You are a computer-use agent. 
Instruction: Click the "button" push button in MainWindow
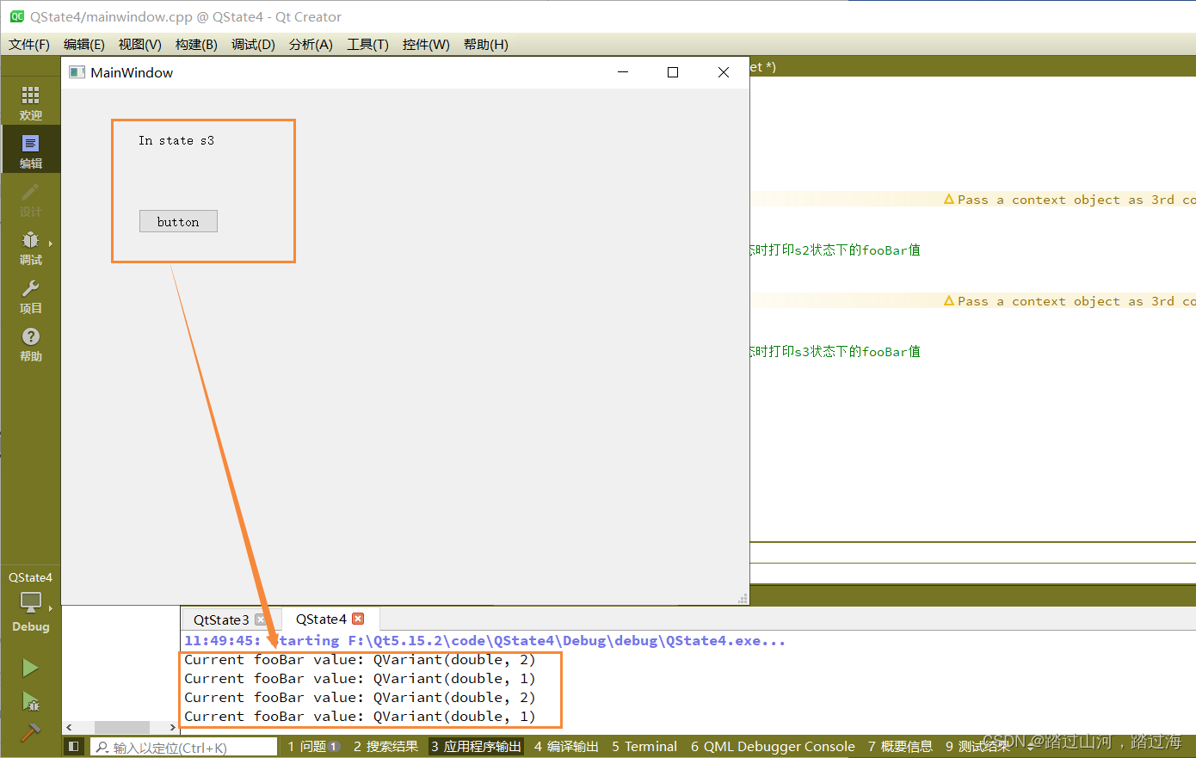click(178, 221)
